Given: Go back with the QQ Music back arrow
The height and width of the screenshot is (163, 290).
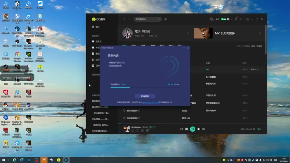Looking at the screenshot, I should pyautogui.click(x=124, y=19).
